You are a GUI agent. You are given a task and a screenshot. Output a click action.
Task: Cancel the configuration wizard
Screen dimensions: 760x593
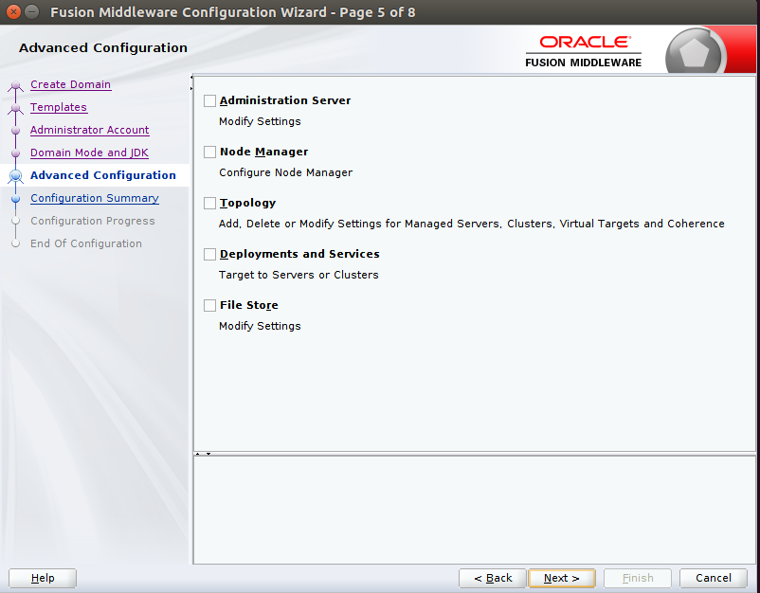714,578
